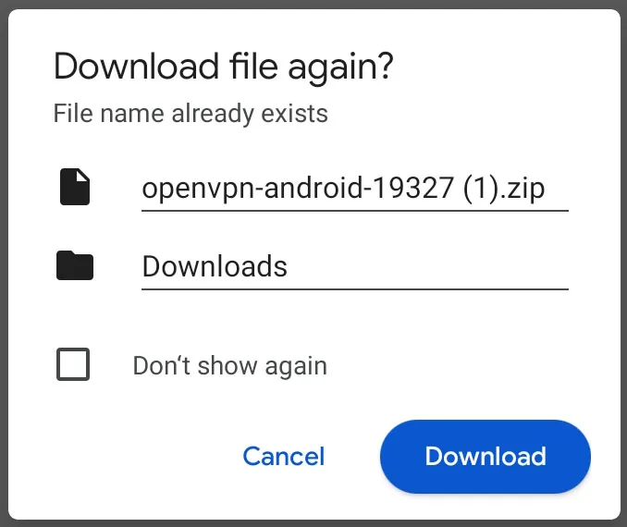Click the word "again" in the checkbox label
The image size is (627, 527).
[296, 367]
